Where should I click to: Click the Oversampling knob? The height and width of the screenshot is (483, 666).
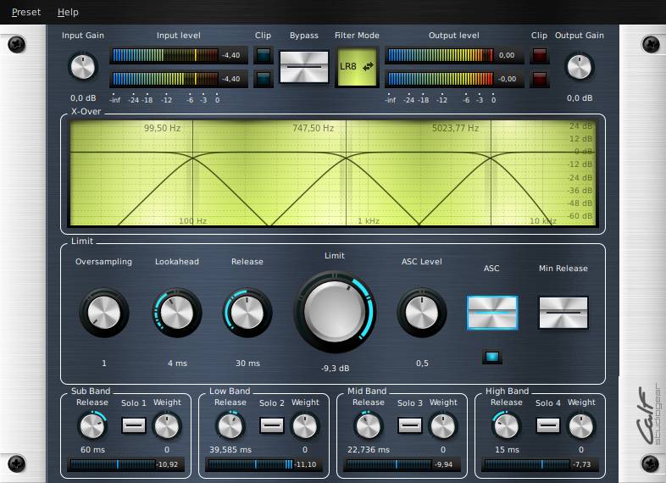[x=104, y=313]
